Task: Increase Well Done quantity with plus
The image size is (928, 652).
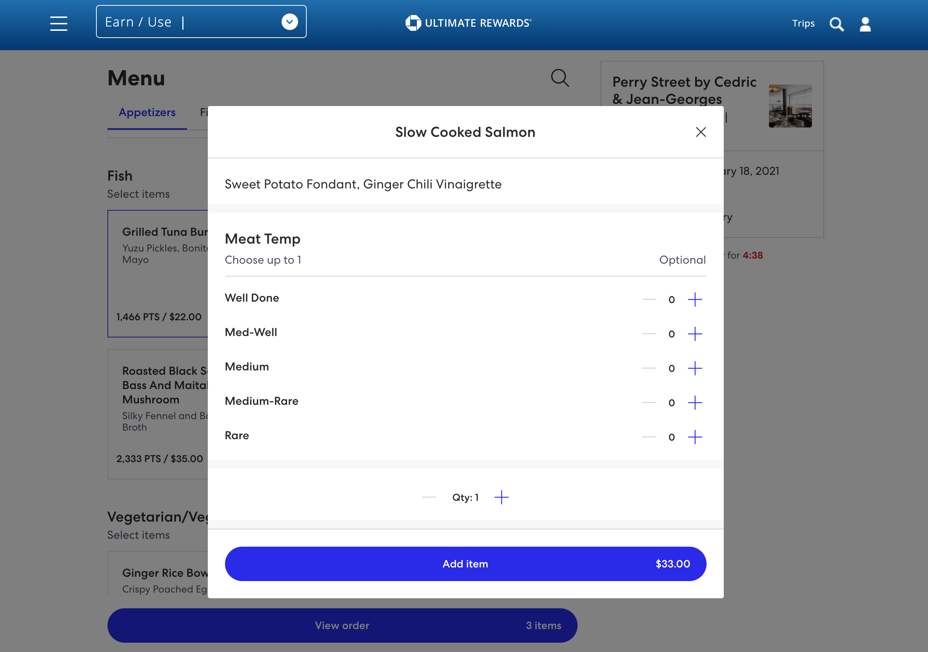Action: coord(694,299)
